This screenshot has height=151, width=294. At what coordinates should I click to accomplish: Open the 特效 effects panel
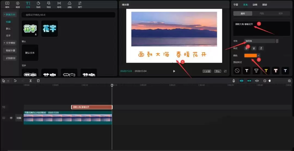pyautogui.click(x=49, y=5)
